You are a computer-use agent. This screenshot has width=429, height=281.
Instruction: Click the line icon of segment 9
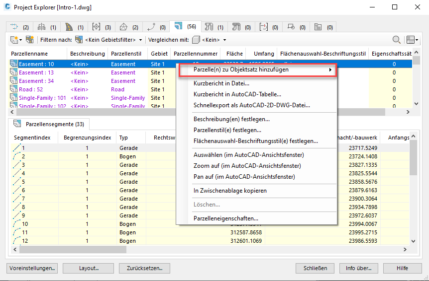17,215
